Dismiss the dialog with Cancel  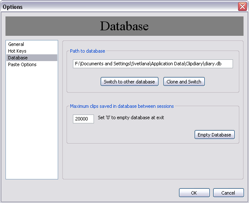pos(228,193)
